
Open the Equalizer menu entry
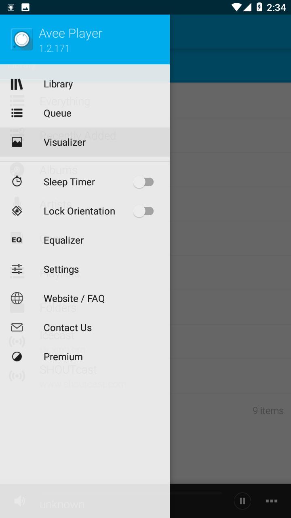point(63,240)
